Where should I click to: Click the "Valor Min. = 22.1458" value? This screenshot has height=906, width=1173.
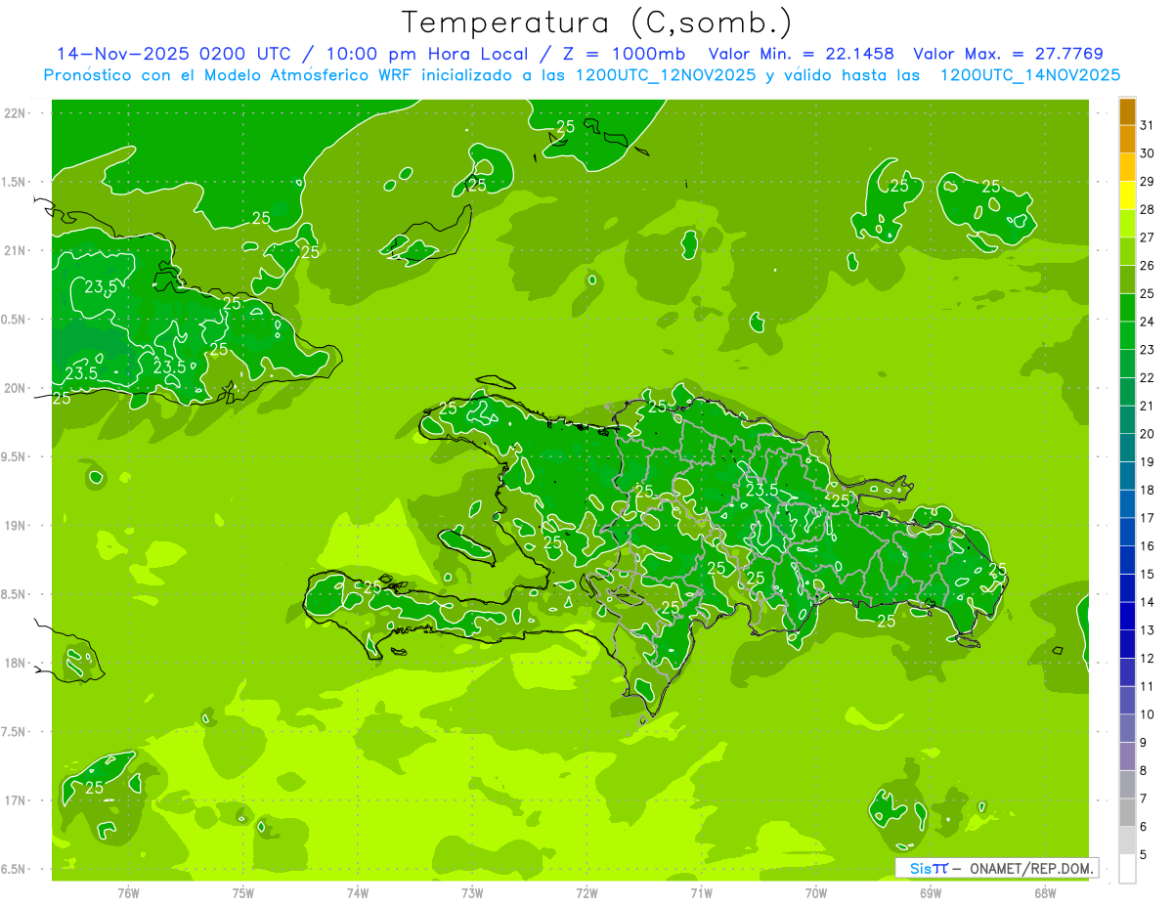(801, 54)
